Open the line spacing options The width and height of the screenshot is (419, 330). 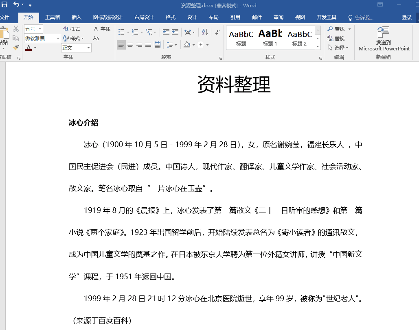pyautogui.click(x=171, y=45)
